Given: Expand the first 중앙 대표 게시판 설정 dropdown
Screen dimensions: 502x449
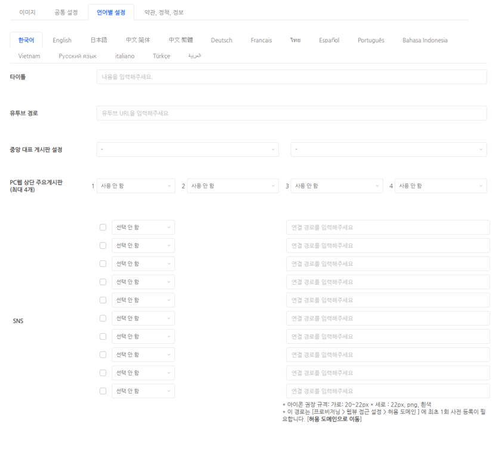Looking at the screenshot, I should [x=187, y=149].
